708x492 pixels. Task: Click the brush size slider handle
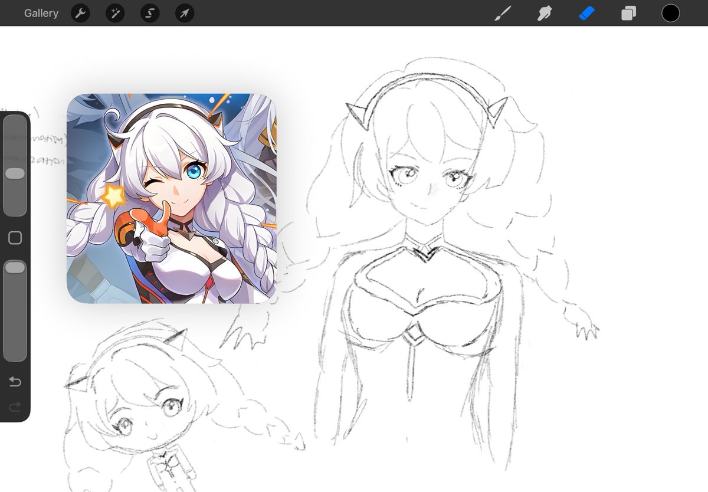[15, 173]
